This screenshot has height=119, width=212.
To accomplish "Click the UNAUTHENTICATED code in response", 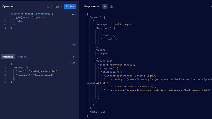I will 122,65.
